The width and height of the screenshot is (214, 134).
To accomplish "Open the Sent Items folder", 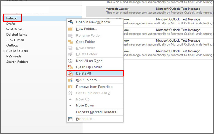I will (x=14, y=29).
